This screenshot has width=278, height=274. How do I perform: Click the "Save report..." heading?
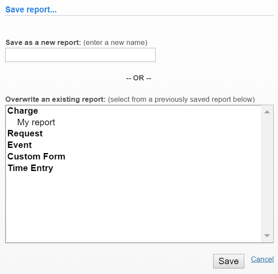(x=31, y=9)
